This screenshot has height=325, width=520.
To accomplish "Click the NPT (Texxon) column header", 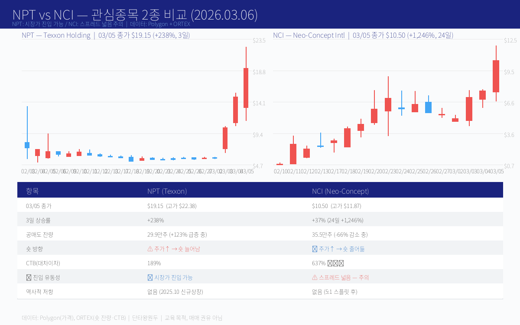I will (x=167, y=191).
